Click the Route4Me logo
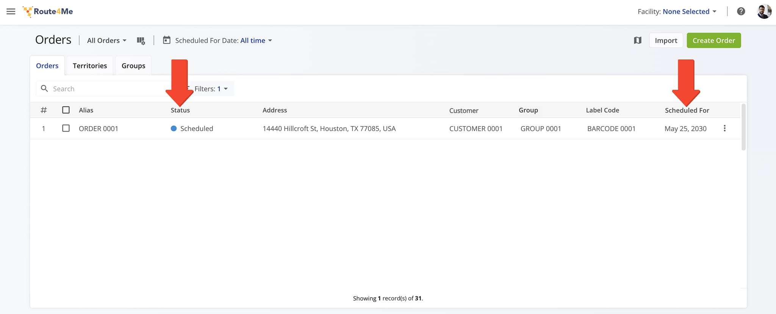 48,11
